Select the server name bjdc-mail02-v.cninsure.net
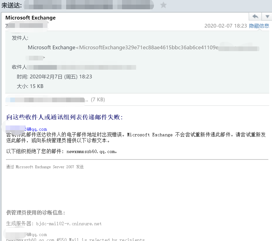This screenshot has height=241, width=272. 69,224
